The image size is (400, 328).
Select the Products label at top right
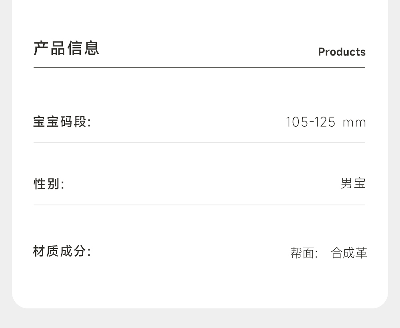click(342, 52)
